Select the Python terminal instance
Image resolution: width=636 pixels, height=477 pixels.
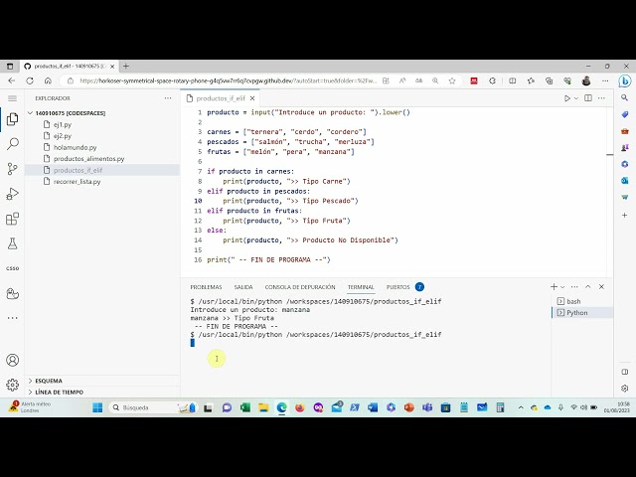coord(582,313)
